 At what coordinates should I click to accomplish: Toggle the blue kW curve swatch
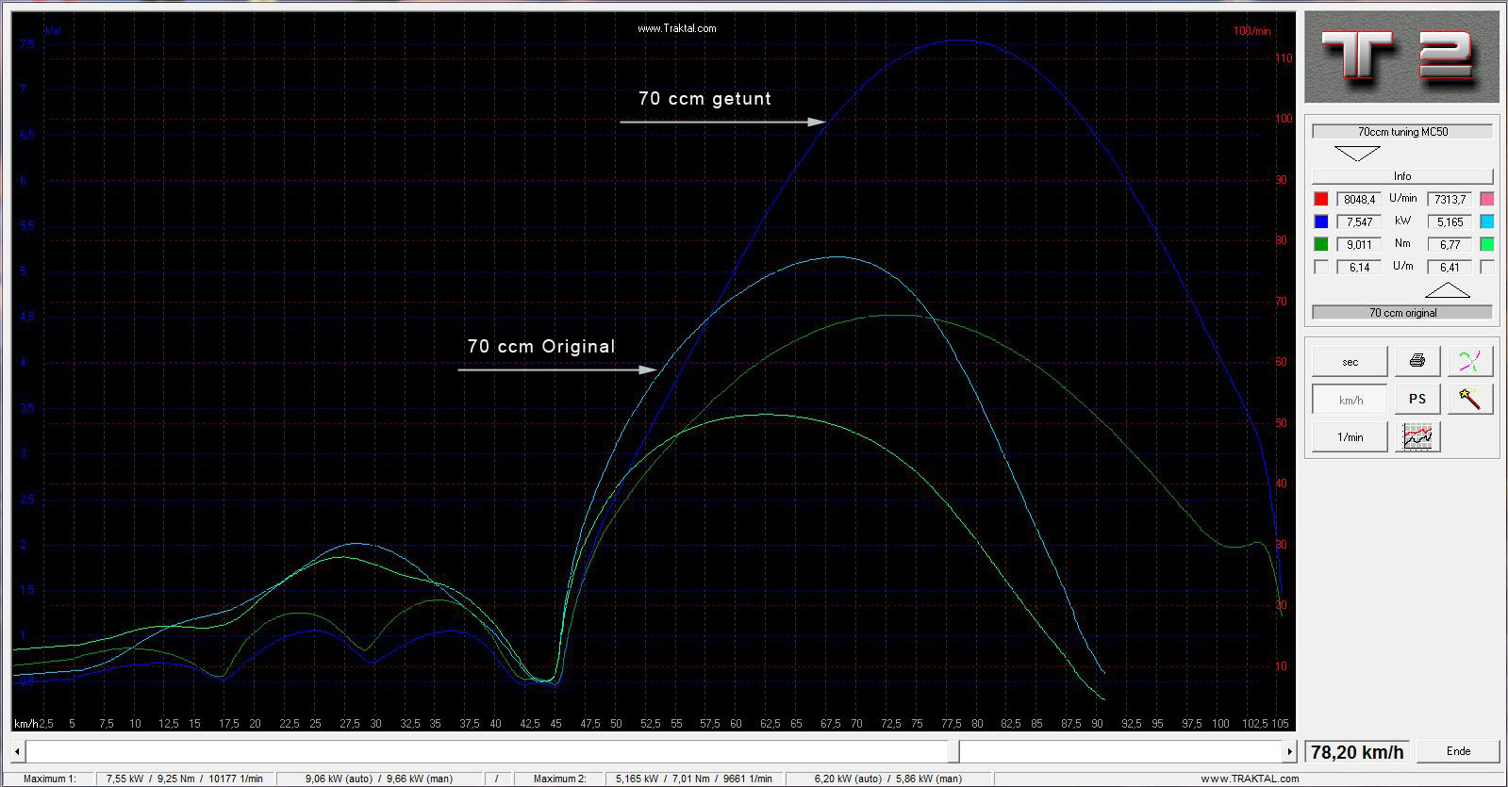click(1321, 221)
